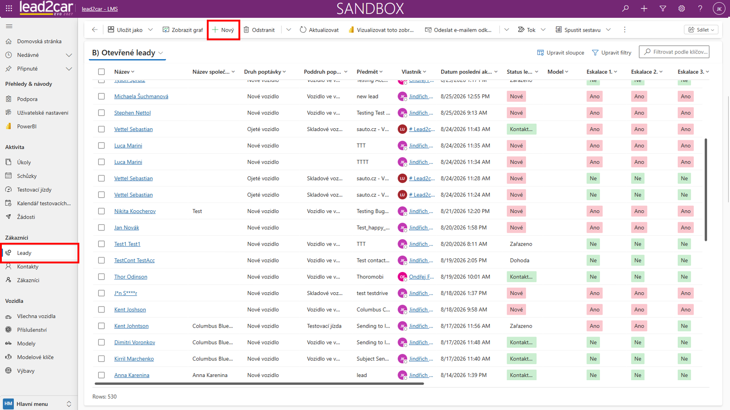
Task: Click the plus quick-create icon in top bar
Action: pyautogui.click(x=644, y=8)
